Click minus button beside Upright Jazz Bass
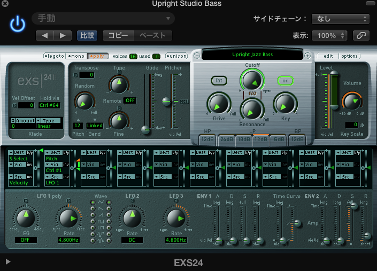Screen dimensions: 377x271 click(x=197, y=56)
